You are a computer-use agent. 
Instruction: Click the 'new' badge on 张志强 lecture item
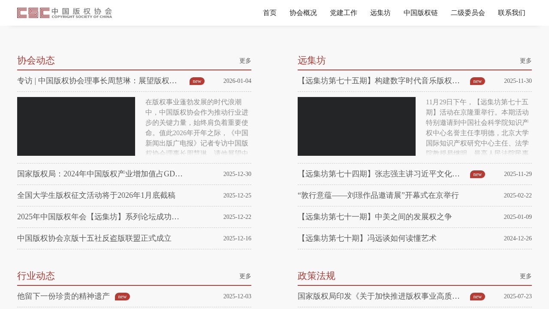pyautogui.click(x=477, y=174)
